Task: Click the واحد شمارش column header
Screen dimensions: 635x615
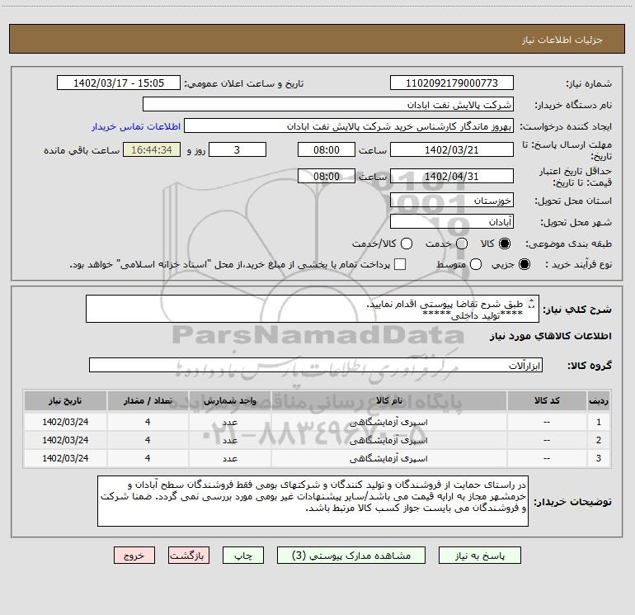Action: 229,401
